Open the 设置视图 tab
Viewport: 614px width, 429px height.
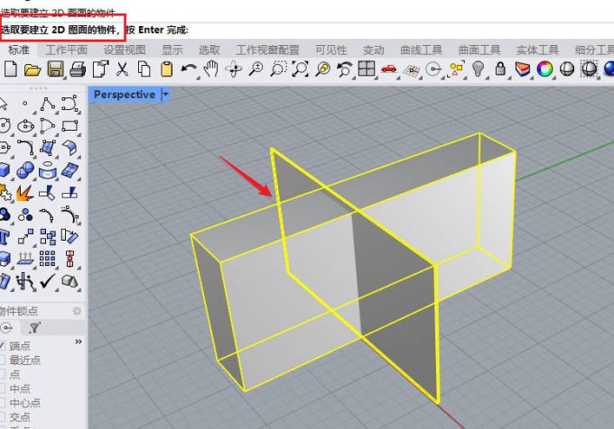[125, 50]
